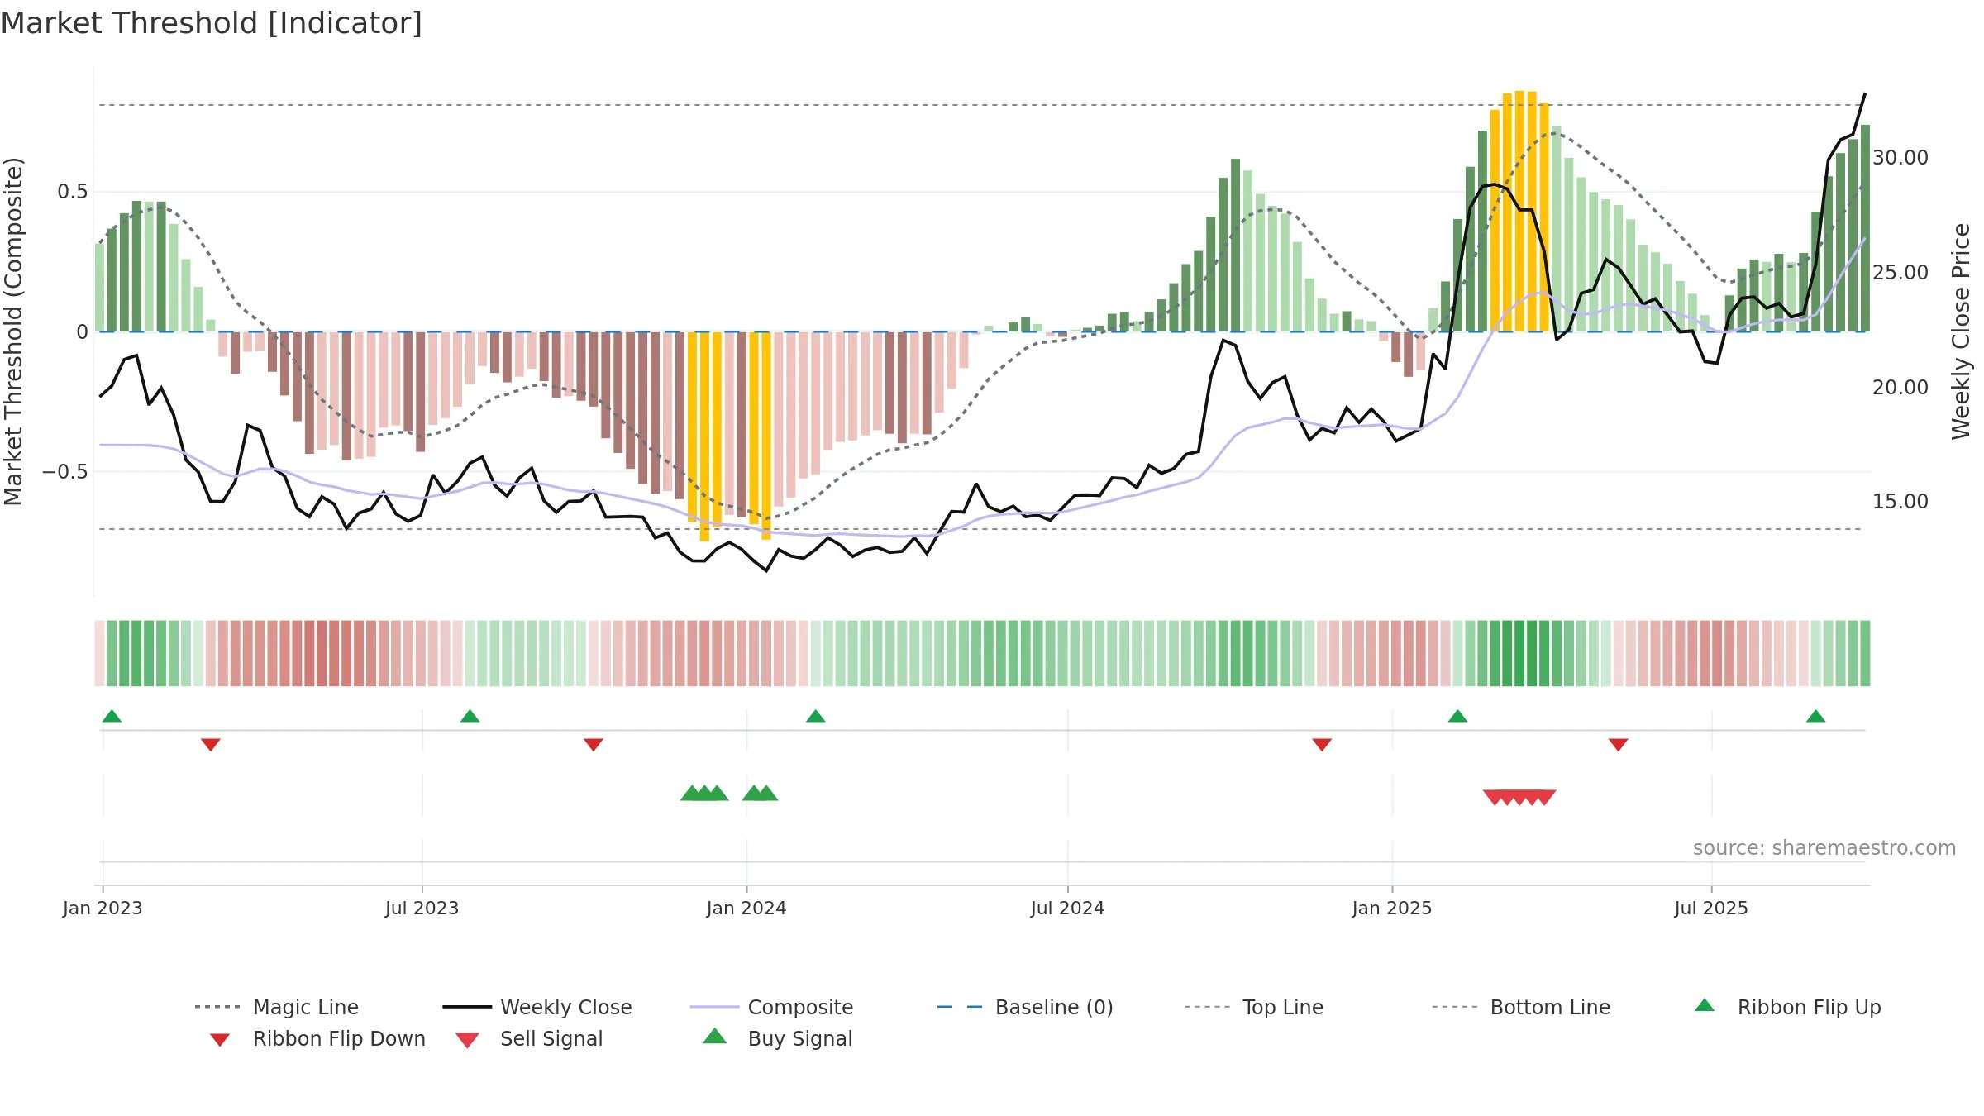Click the Jan 2025 x-axis label

(1392, 908)
